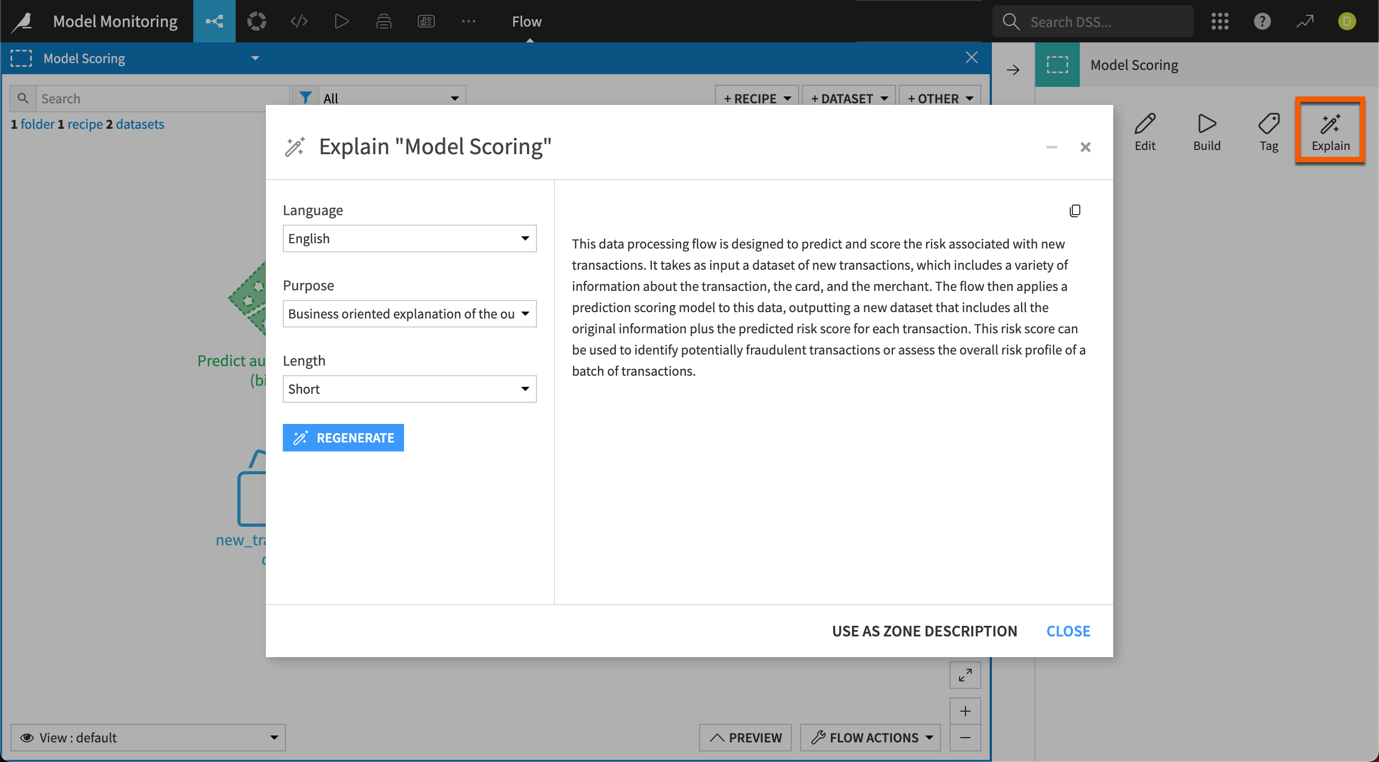Viewport: 1379px width, 762px height.
Task: Select the Tag icon for Model Scoring
Action: click(x=1269, y=131)
